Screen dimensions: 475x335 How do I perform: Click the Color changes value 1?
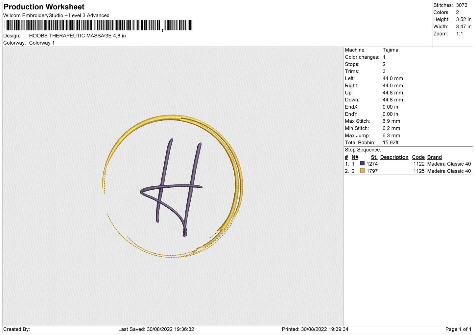[x=384, y=57]
